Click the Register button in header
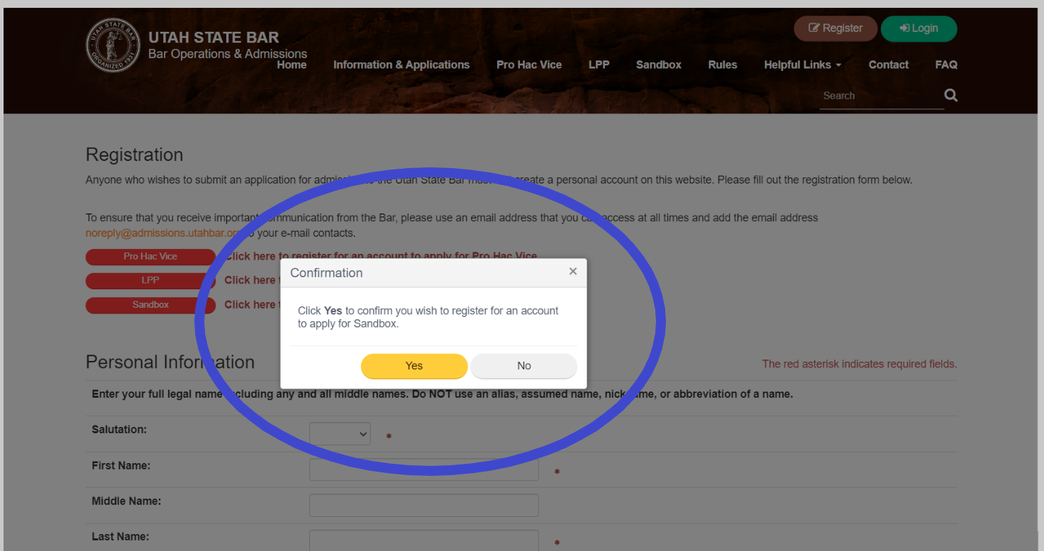 coord(835,28)
